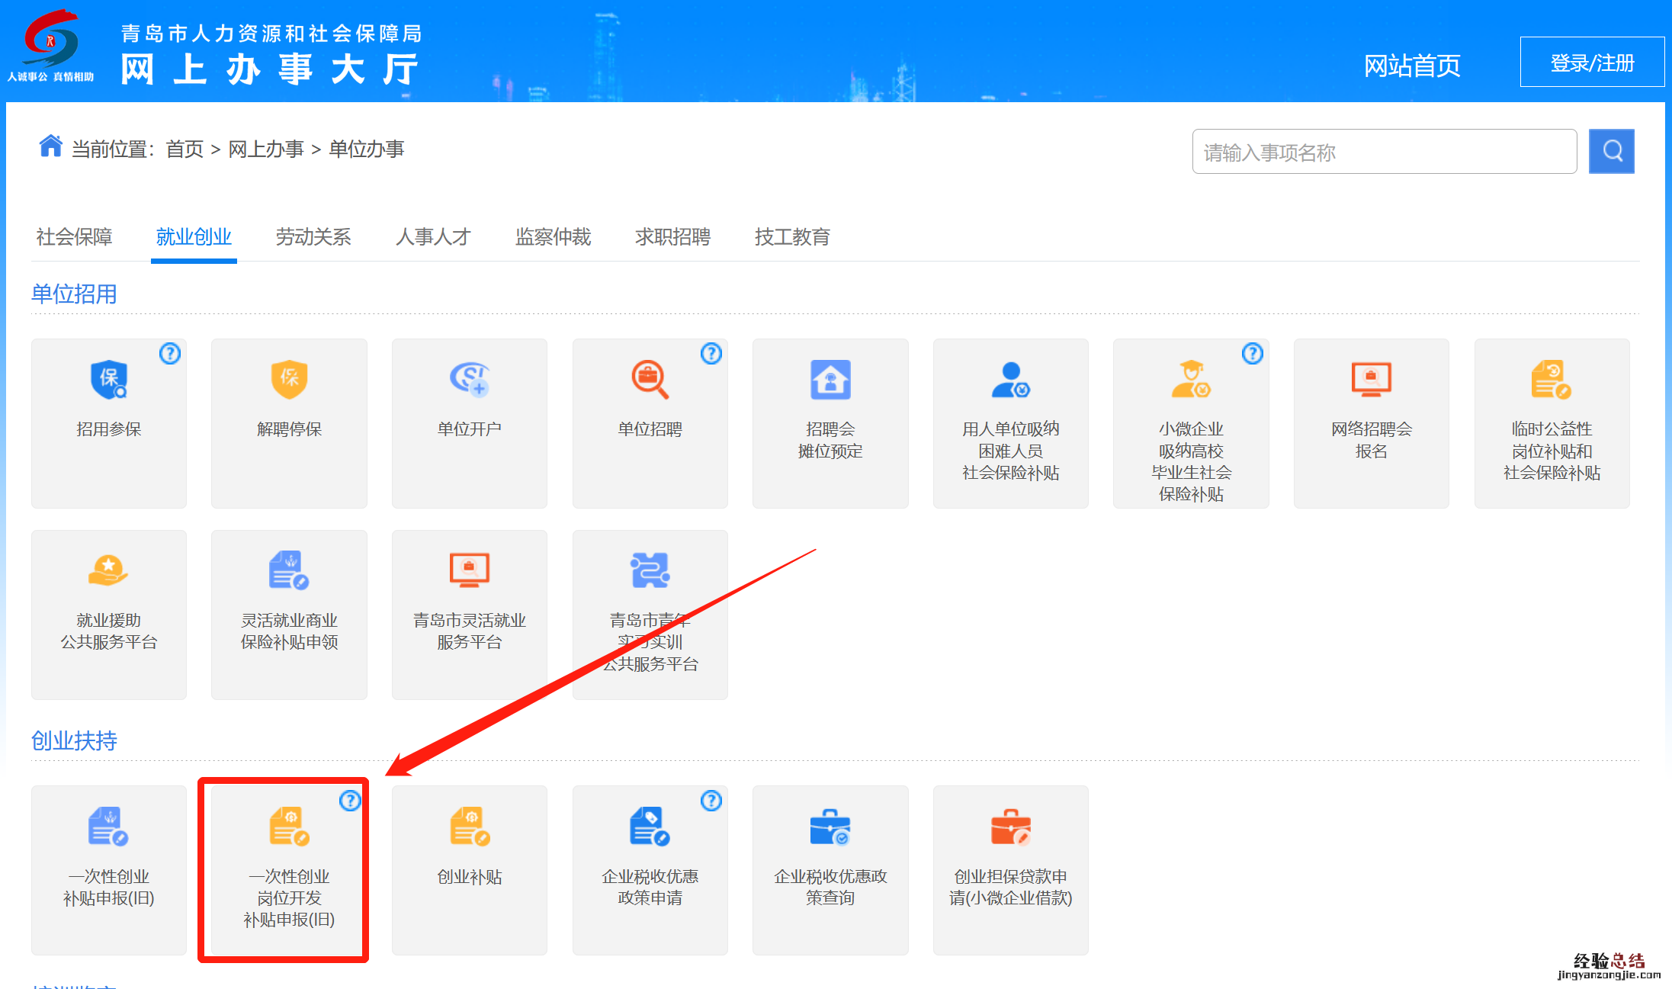The height and width of the screenshot is (989, 1672).
Task: Click the 网络招聘会报名 monitor icon
Action: click(1371, 379)
